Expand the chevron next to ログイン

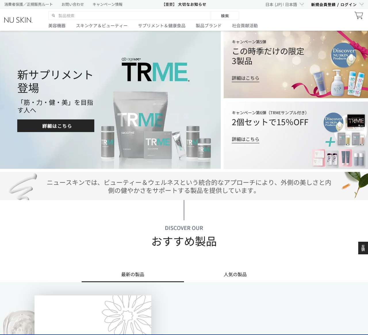(x=362, y=4)
